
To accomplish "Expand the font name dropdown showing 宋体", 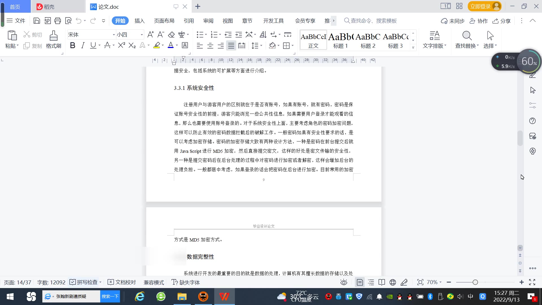I will 114,35.
